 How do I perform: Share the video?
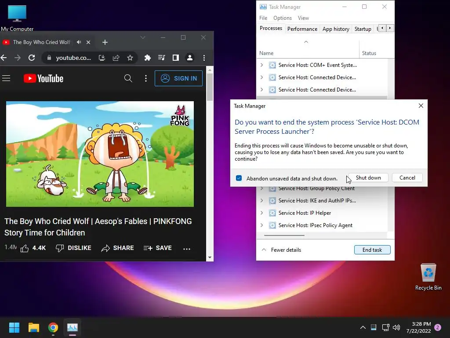tap(118, 248)
